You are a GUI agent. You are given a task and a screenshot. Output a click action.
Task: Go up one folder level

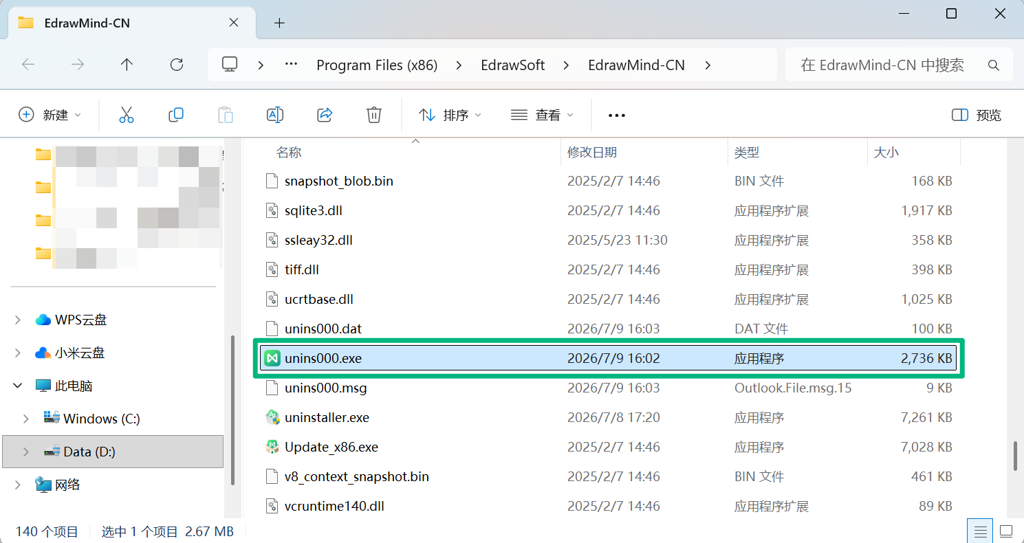127,65
